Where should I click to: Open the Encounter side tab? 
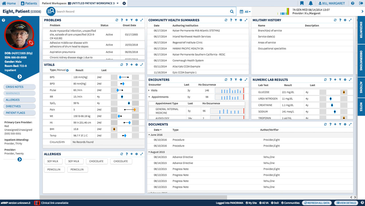[361, 30]
